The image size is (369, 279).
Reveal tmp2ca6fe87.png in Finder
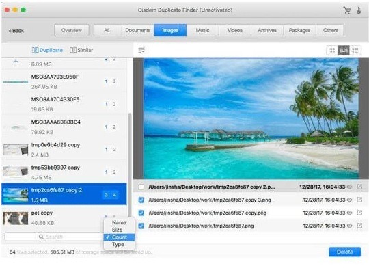pos(359,225)
